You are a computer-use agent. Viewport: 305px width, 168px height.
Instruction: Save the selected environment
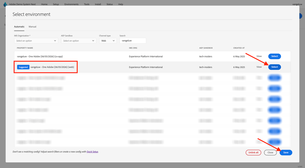[x=286, y=153]
